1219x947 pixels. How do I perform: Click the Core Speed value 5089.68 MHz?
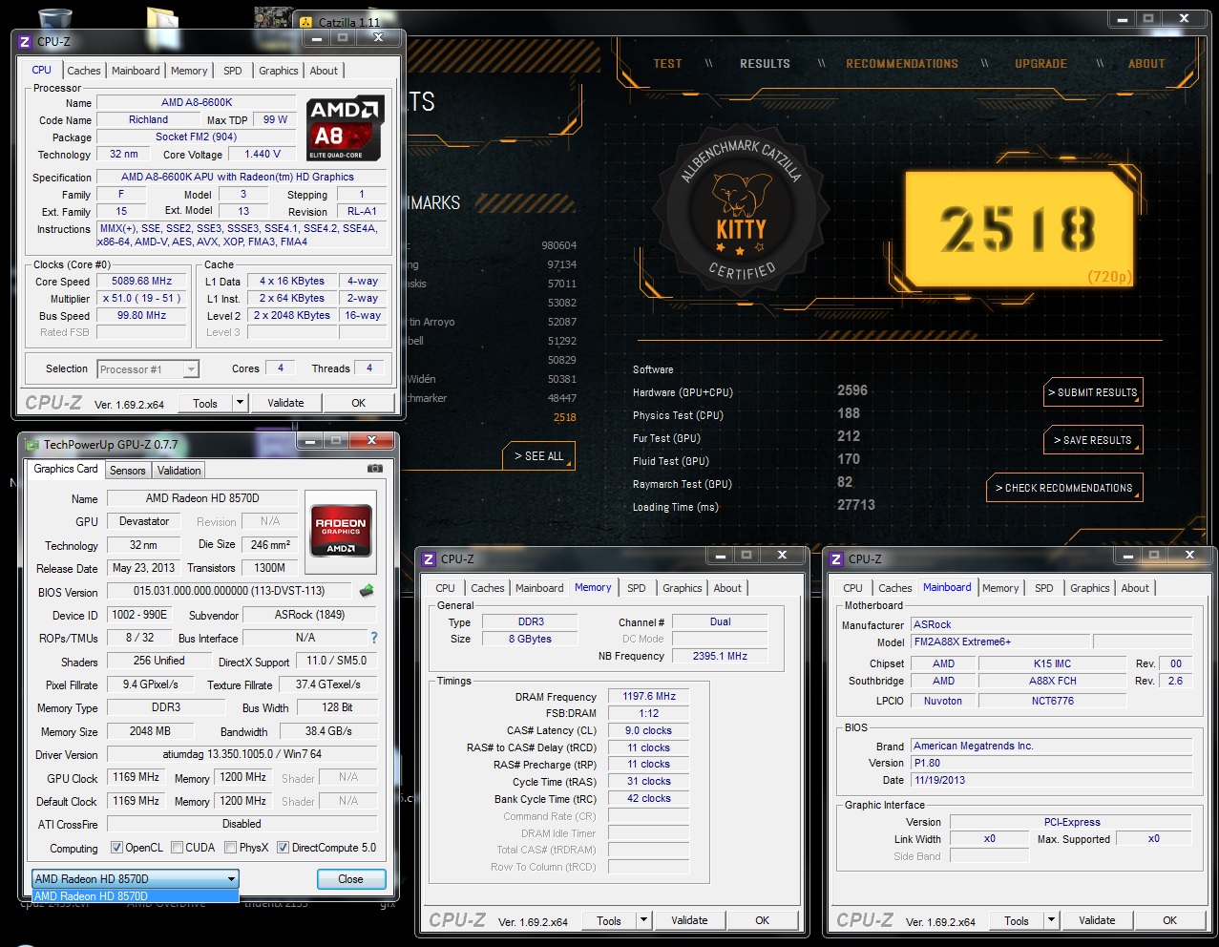tap(141, 282)
